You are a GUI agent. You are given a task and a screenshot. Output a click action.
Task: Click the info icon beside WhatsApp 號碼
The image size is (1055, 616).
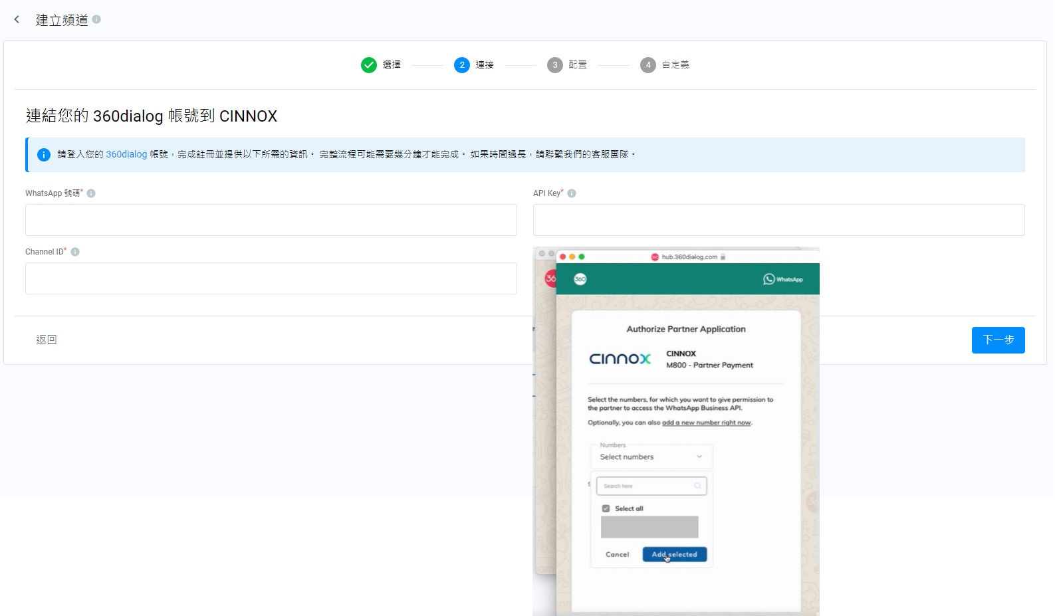click(91, 193)
